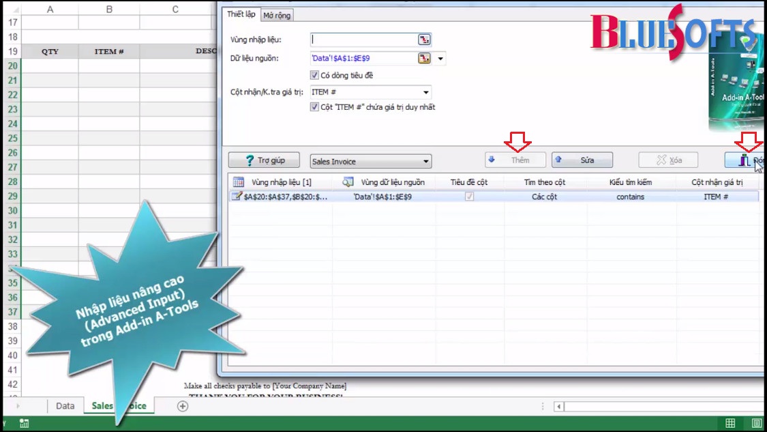Click the grid icon in Vùng nhập liệu header
Viewport: 767px width, 432px height.
[x=238, y=182]
